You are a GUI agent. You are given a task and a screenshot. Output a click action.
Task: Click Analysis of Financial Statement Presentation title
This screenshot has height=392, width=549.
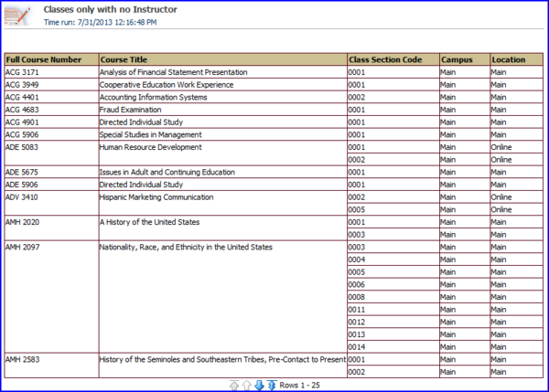pos(173,72)
